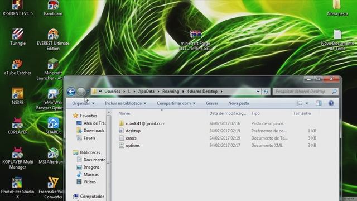Select the minecraft Forge archive on desktop
Viewport: 357px width, 201px height.
click(195, 40)
